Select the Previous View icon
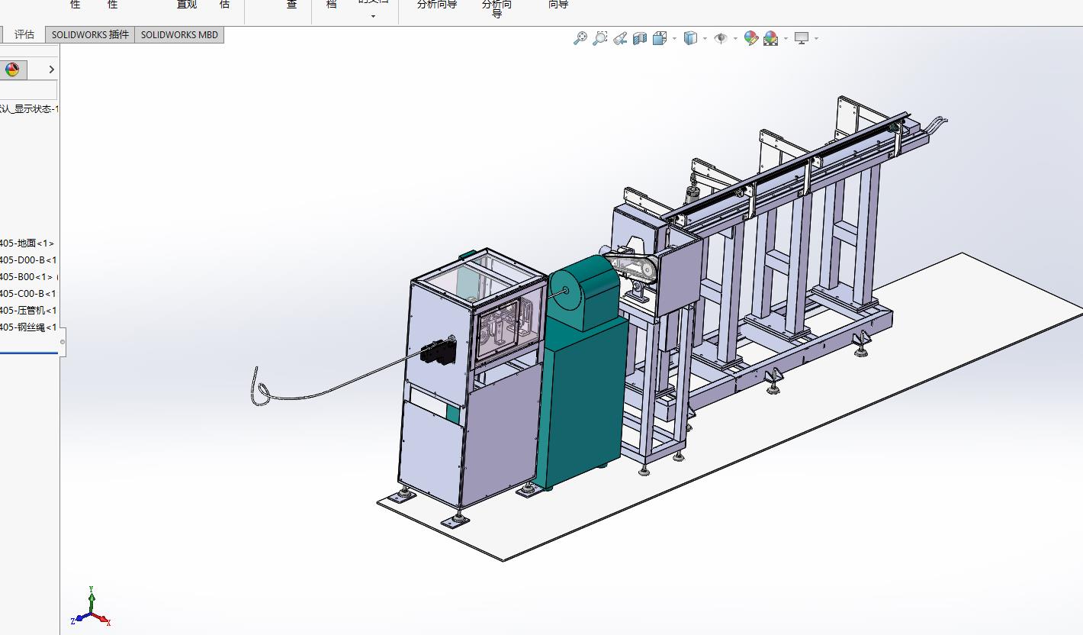 pos(620,38)
